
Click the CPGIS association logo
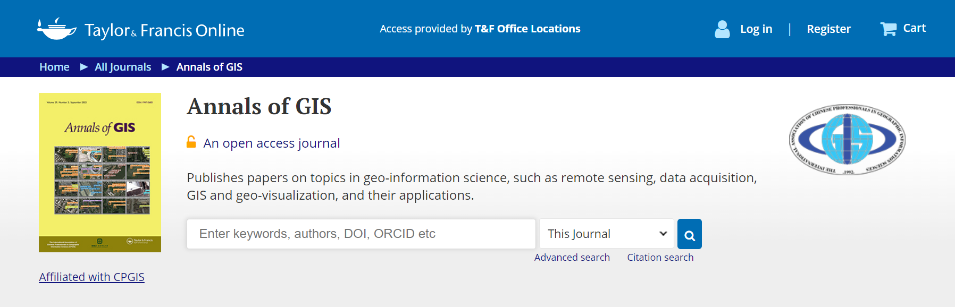click(847, 139)
